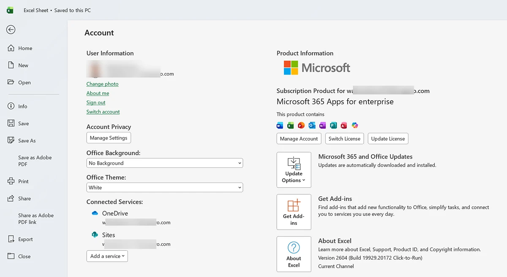Click the Copilot product icon
The width and height of the screenshot is (507, 277).
point(355,125)
